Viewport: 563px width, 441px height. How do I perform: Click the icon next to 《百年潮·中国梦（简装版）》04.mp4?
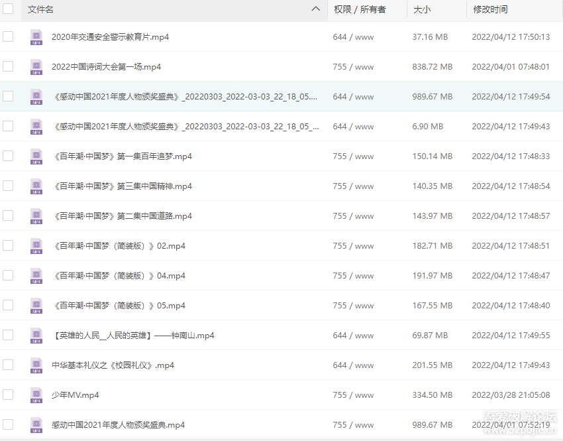coord(36,275)
